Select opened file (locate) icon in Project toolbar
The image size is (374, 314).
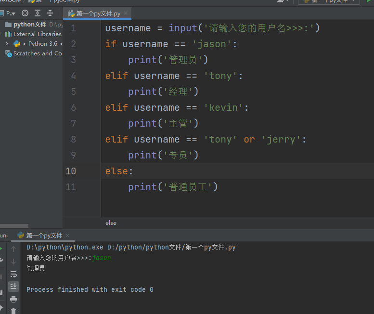click(25, 13)
